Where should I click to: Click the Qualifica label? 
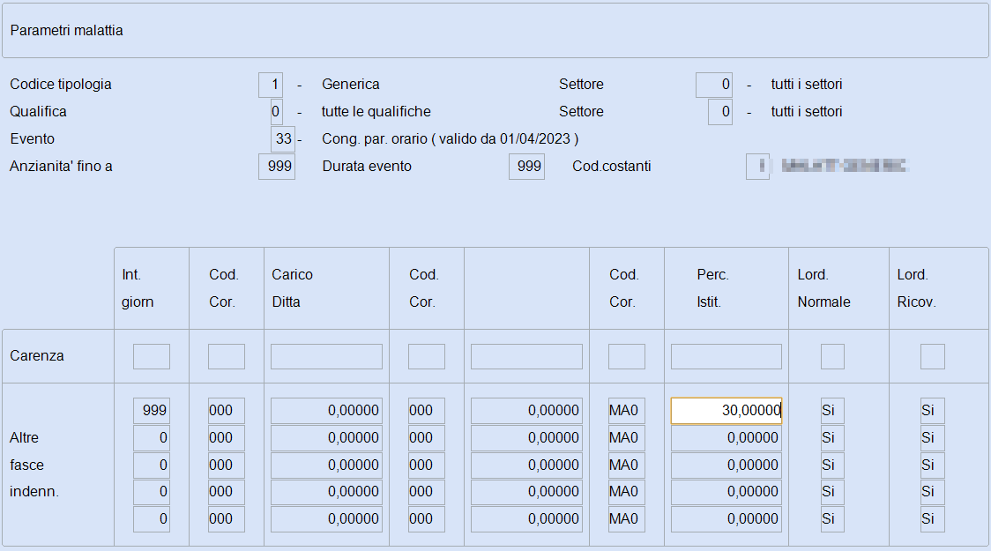[38, 111]
